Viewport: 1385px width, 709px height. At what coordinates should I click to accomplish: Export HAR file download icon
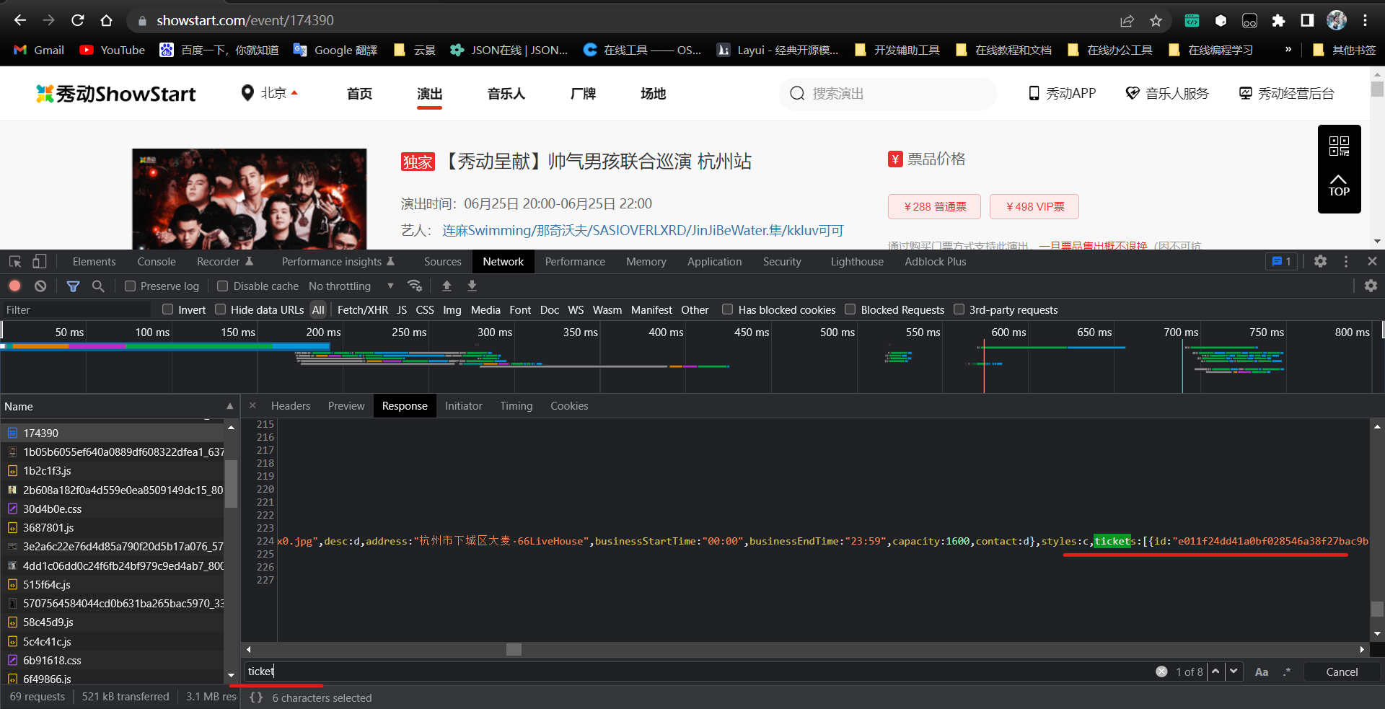472,286
